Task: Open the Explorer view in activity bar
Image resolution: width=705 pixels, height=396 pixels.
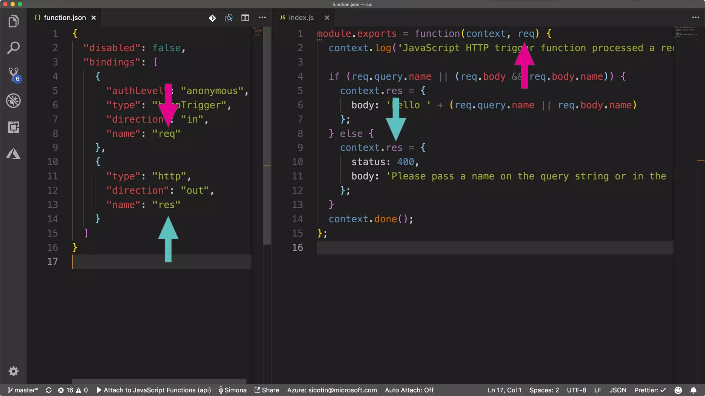Action: click(x=13, y=21)
